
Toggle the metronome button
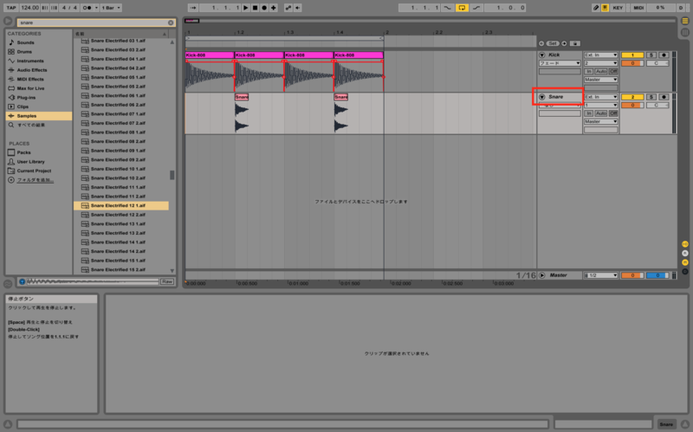pyautogui.click(x=87, y=8)
